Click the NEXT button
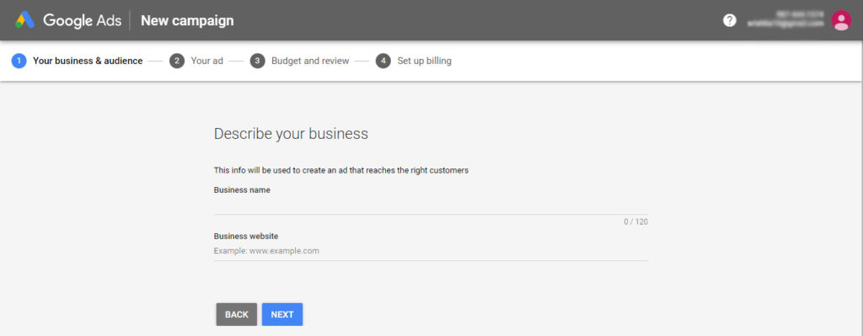863x336 pixels. coord(282,315)
